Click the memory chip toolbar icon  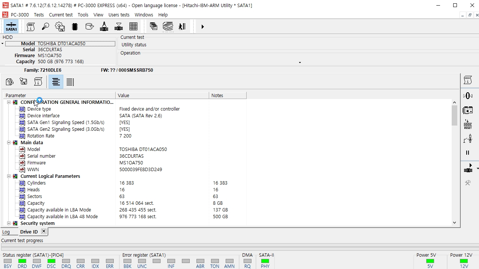click(75, 27)
